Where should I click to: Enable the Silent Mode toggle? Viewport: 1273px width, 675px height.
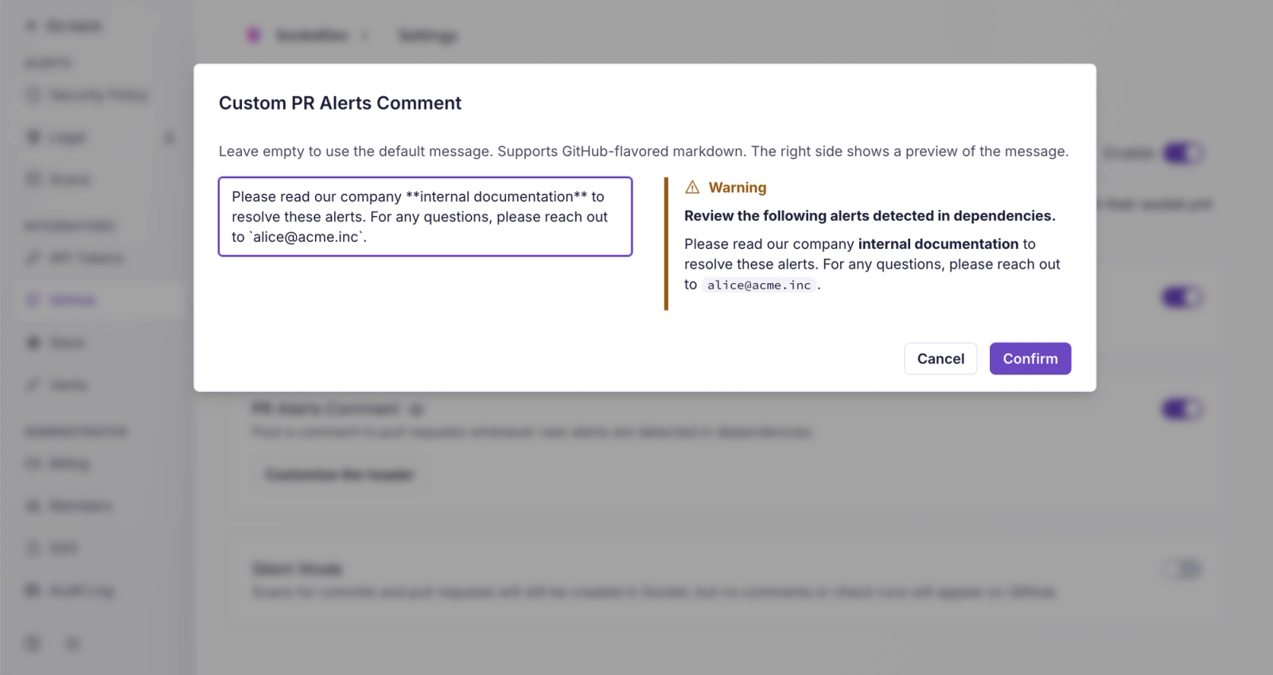click(x=1183, y=569)
